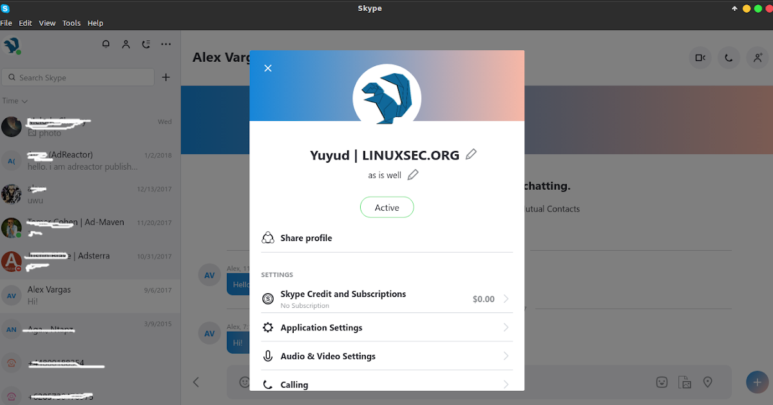Click the name 'Yuyud | LINUXSEC.ORG'
The image size is (773, 405).
click(385, 155)
